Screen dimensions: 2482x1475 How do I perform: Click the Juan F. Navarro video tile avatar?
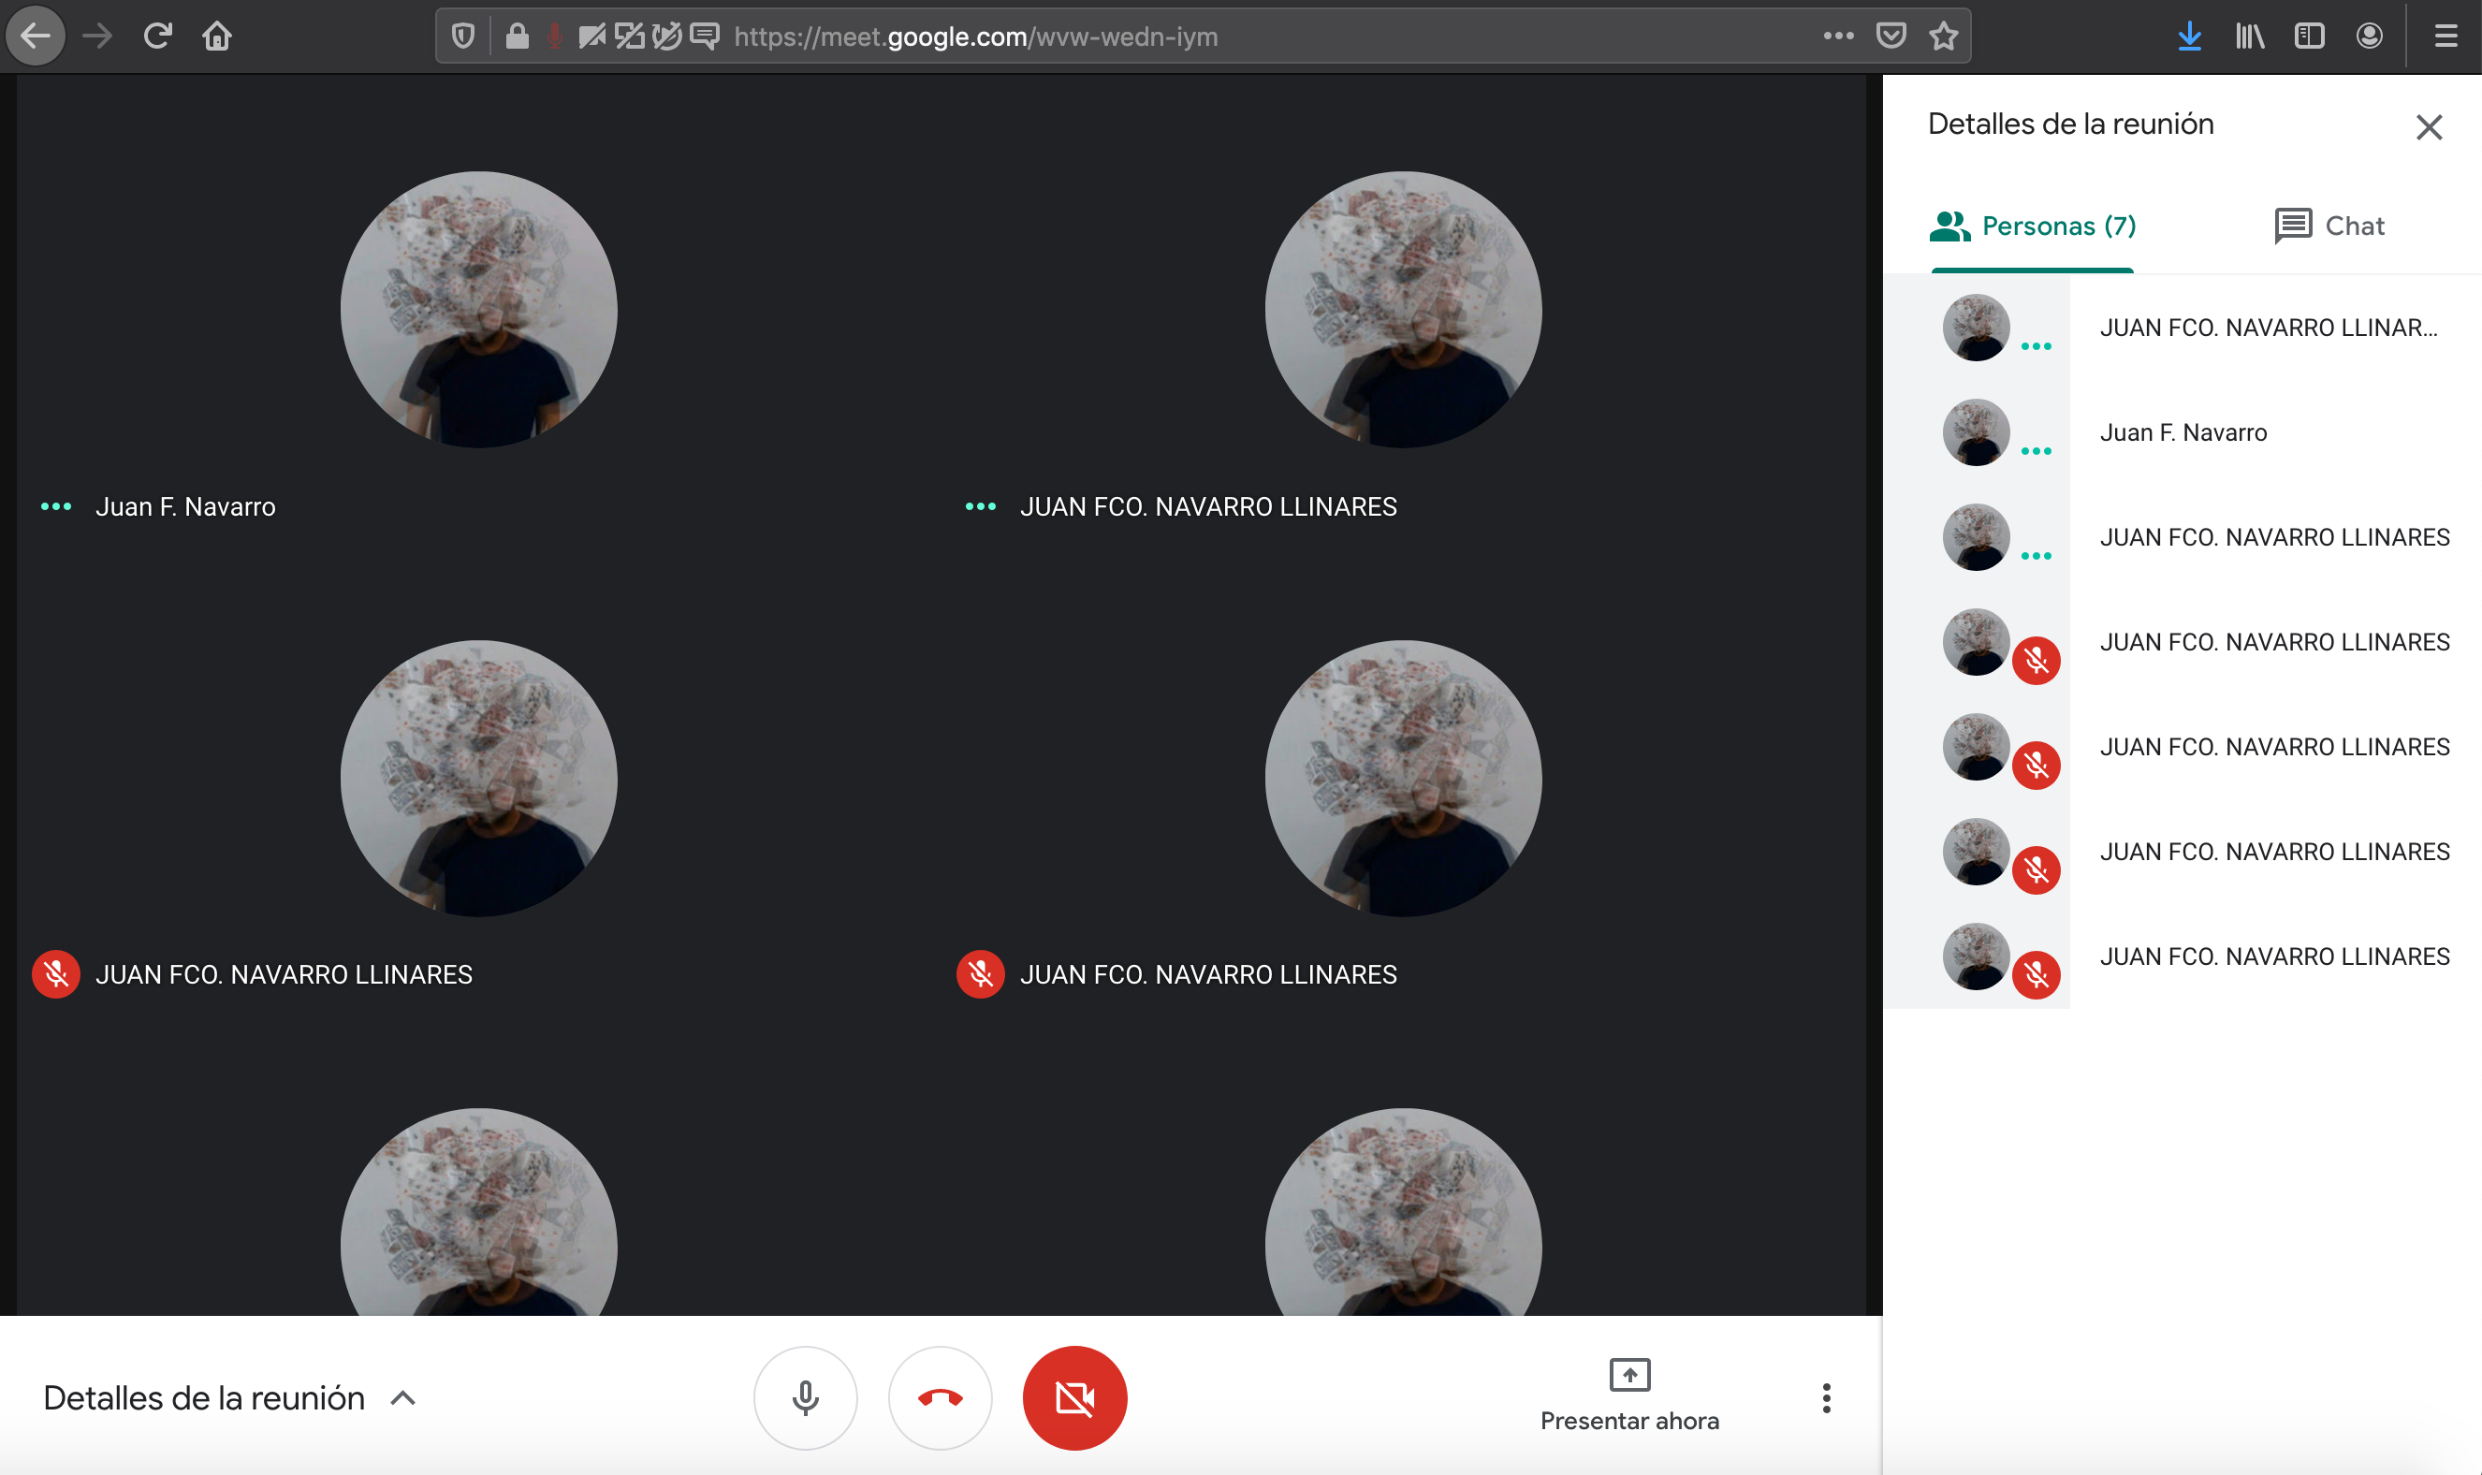[x=478, y=309]
